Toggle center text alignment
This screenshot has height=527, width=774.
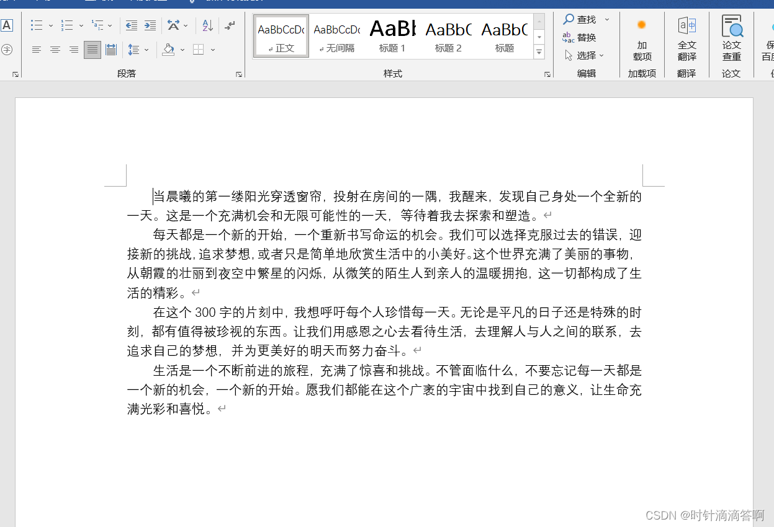pos(55,50)
